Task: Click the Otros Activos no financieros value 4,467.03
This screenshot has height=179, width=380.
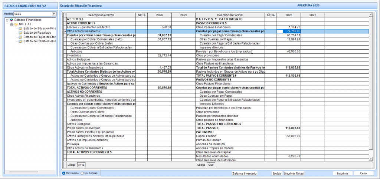Action: coord(160,67)
